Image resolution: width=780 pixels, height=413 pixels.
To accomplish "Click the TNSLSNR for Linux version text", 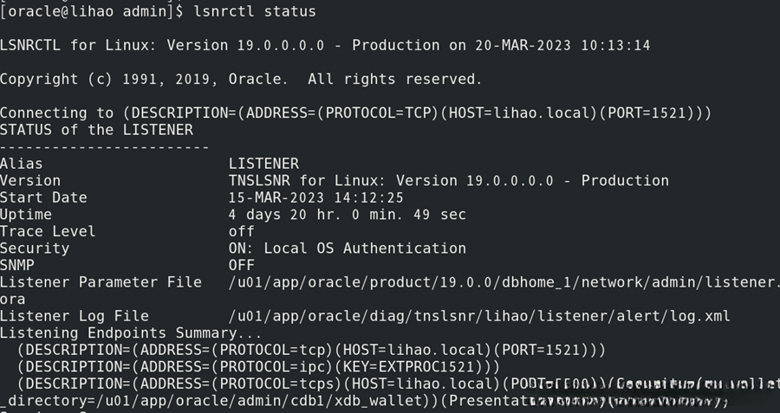I will pos(448,181).
